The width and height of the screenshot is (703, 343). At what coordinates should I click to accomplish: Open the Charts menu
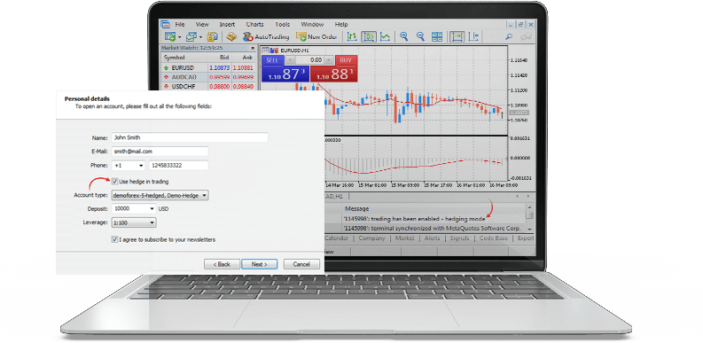[254, 24]
